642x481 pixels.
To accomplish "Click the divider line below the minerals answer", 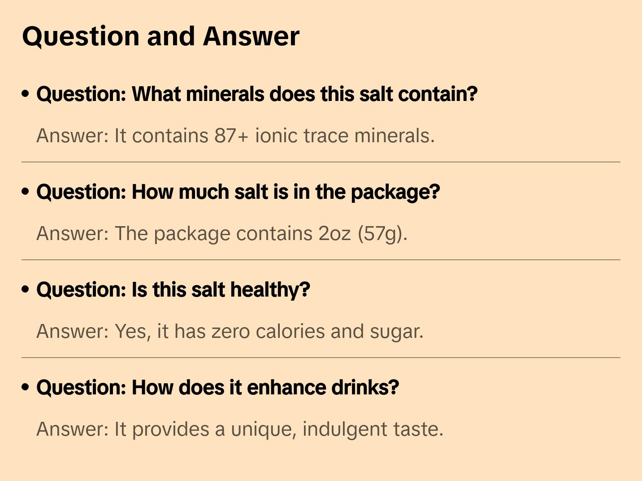I will pos(321,162).
